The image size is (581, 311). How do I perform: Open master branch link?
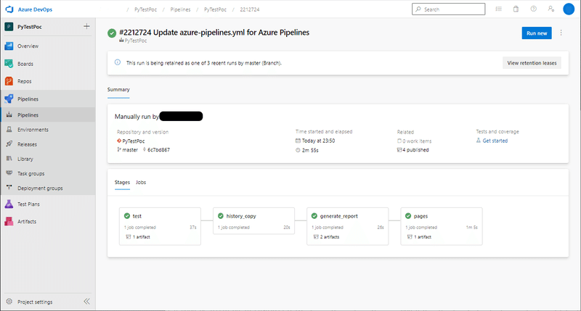pos(130,150)
